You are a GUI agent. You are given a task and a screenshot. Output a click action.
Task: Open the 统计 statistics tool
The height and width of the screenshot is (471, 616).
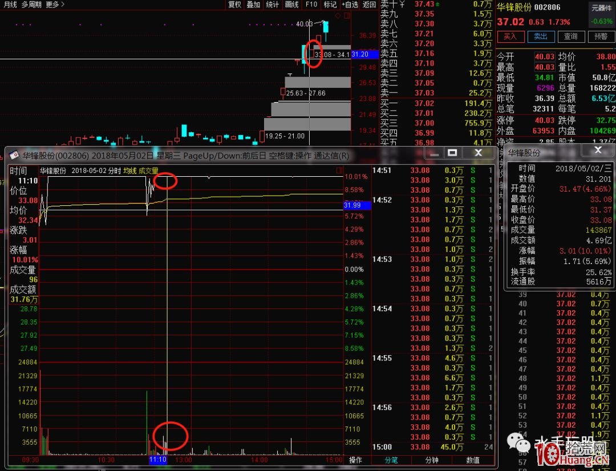coord(272,5)
